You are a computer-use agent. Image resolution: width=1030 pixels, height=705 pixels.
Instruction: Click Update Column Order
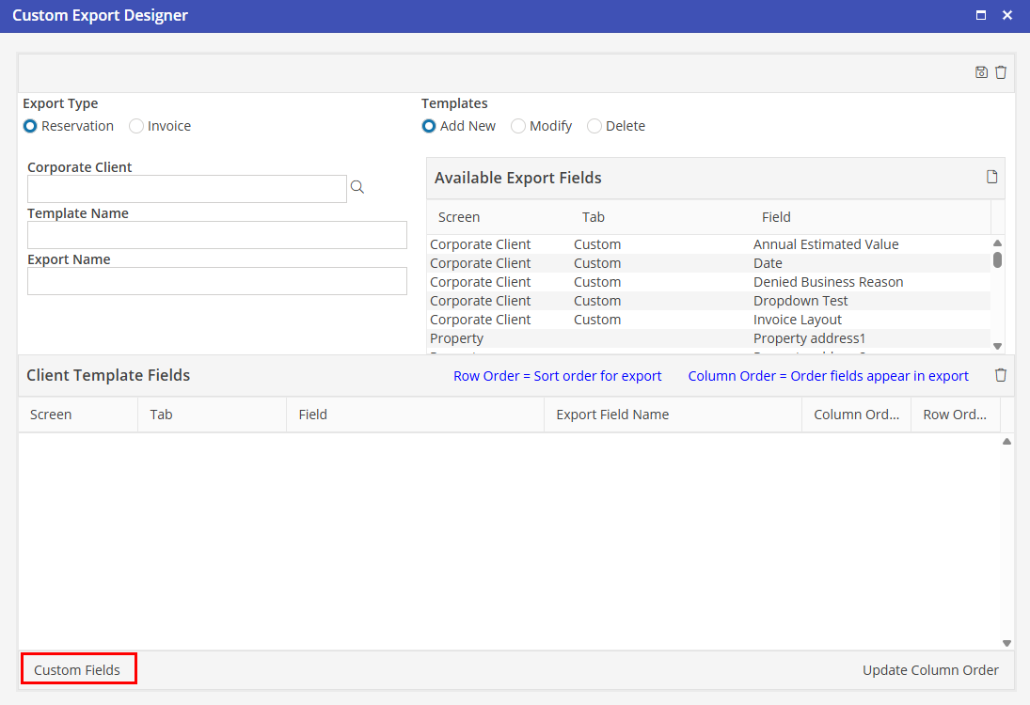(930, 670)
